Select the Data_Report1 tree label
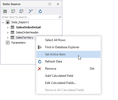The width and height of the screenshot is (118, 100). 20,22
